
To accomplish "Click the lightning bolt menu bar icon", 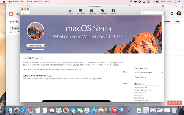I will click(x=139, y=1).
